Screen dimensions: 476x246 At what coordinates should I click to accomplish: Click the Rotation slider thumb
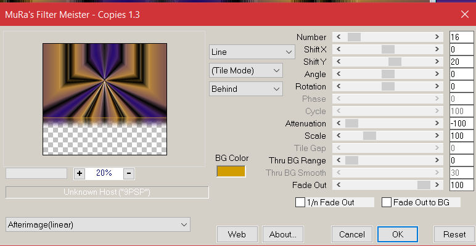click(x=388, y=86)
